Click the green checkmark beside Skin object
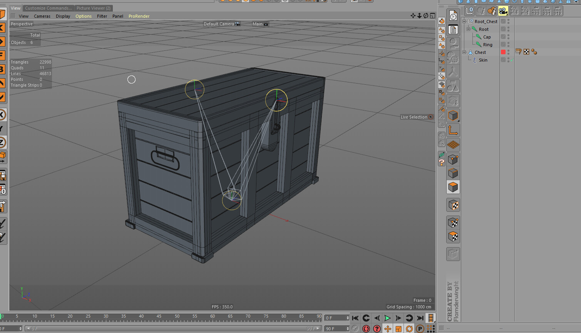The height and width of the screenshot is (333, 581). 512,60
